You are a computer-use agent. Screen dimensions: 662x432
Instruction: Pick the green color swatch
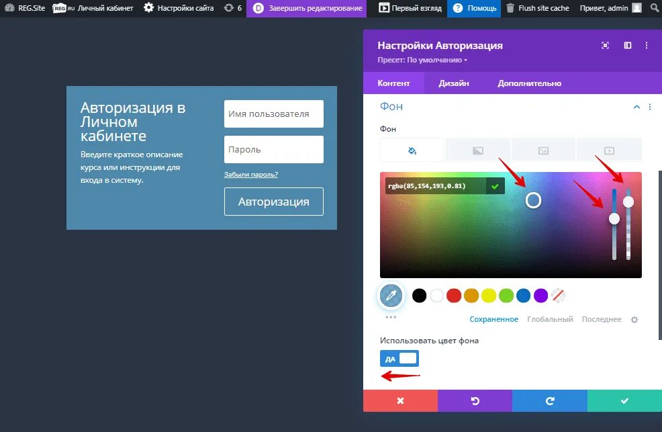pyautogui.click(x=506, y=296)
